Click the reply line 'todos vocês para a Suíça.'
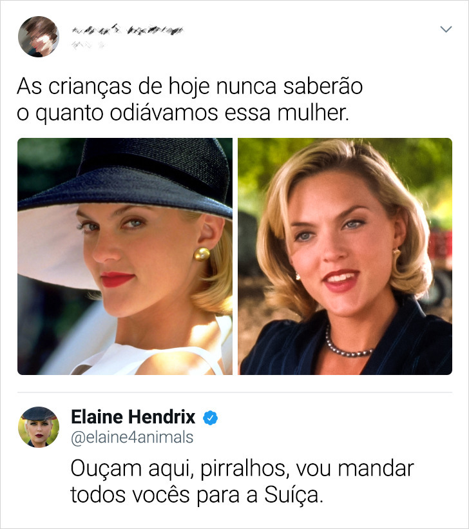469x529 pixels. [x=197, y=495]
